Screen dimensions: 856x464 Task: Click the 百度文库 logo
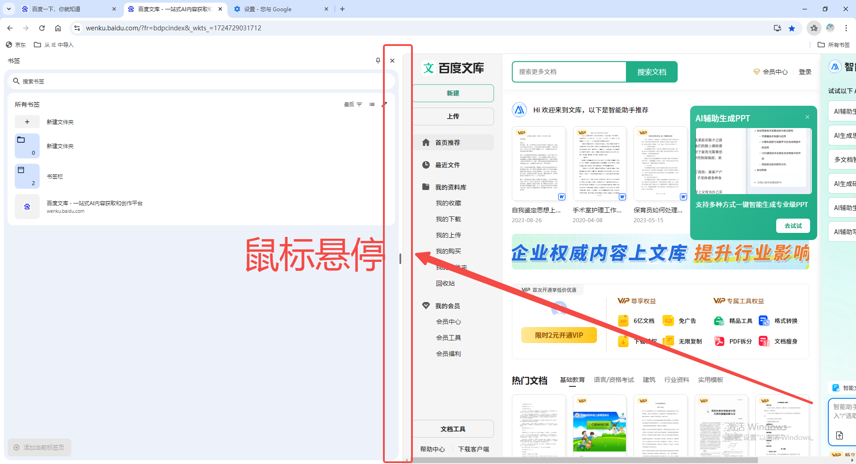[453, 68]
